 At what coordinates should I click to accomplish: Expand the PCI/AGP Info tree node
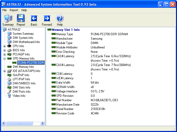(x=4, y=54)
